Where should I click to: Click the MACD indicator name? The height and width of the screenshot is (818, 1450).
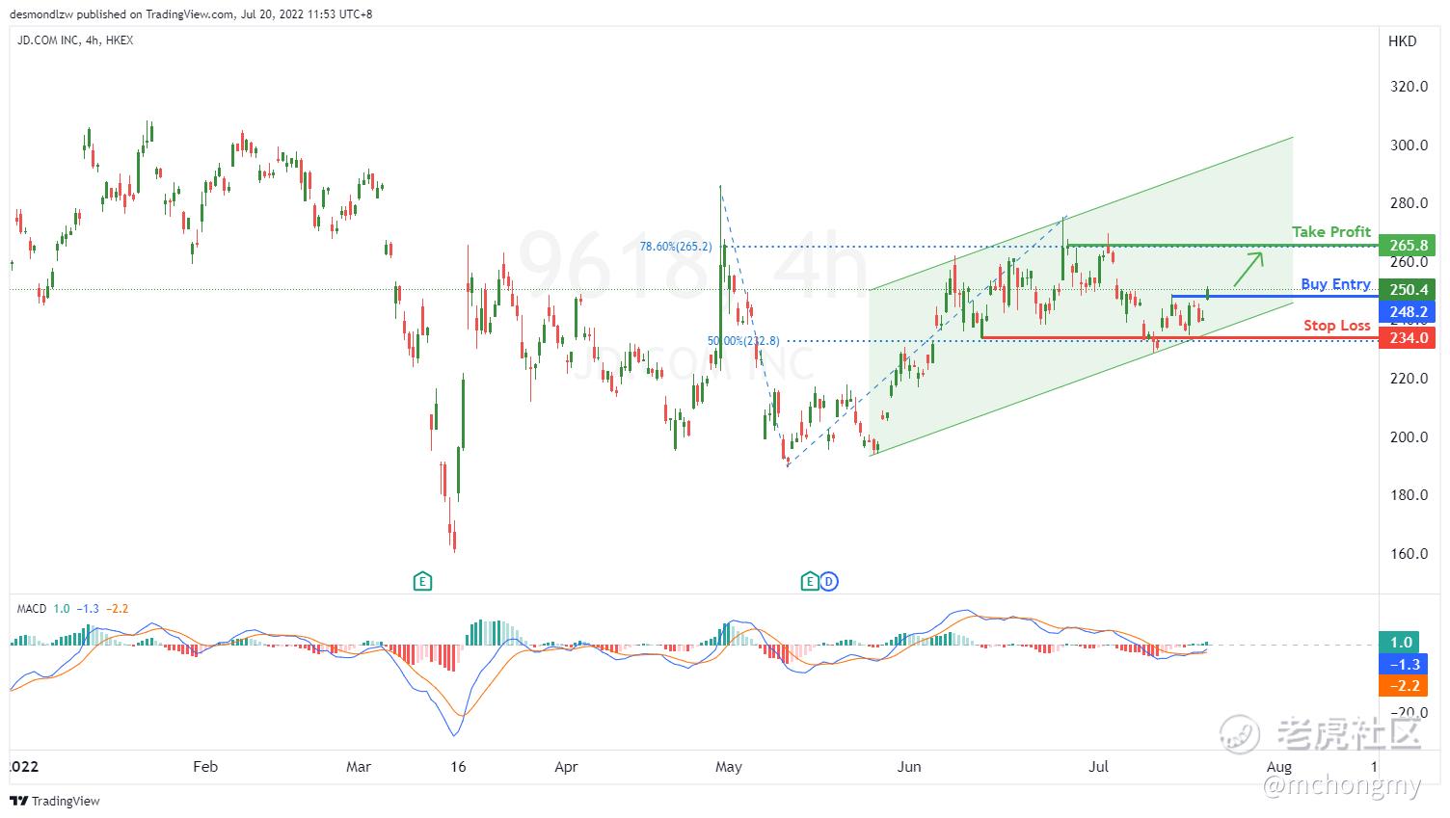[x=32, y=609]
